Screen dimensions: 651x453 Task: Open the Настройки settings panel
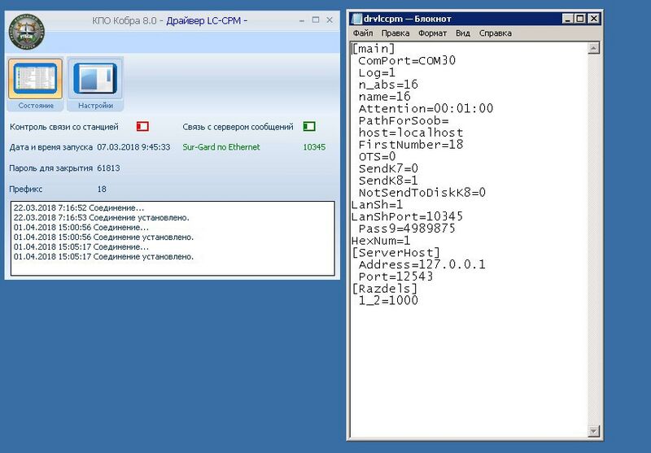(x=95, y=85)
